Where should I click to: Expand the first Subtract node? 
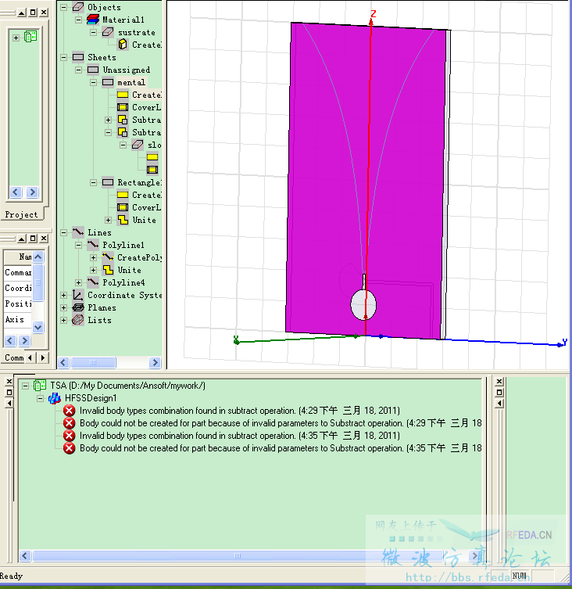pos(108,120)
